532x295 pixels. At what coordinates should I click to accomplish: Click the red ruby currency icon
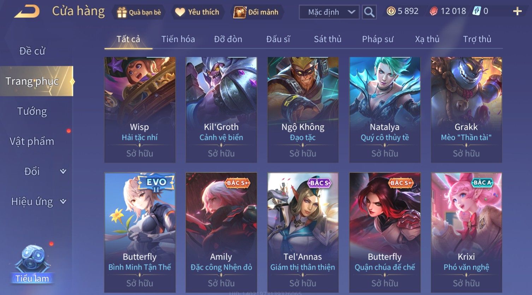pyautogui.click(x=433, y=11)
